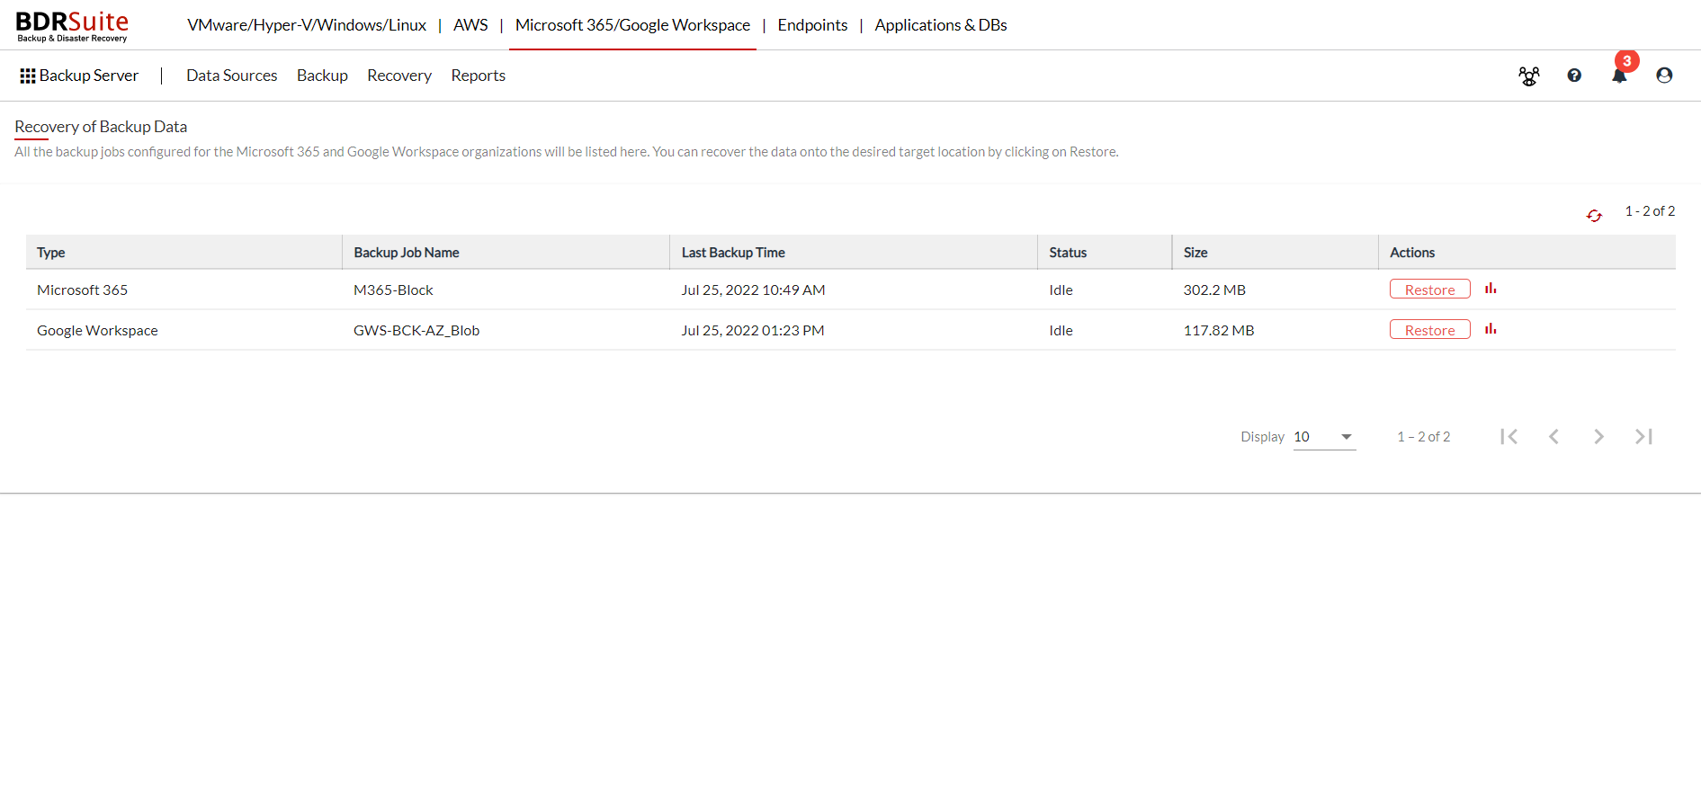The height and width of the screenshot is (811, 1701).
Task: Switch to the Endpoints tab
Action: pyautogui.click(x=812, y=25)
